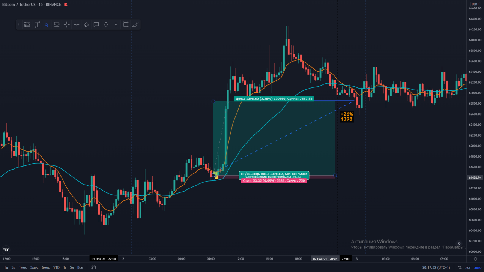The width and height of the screenshot is (484, 272).
Task: Pick the crosshair cursor tool
Action: (66, 25)
